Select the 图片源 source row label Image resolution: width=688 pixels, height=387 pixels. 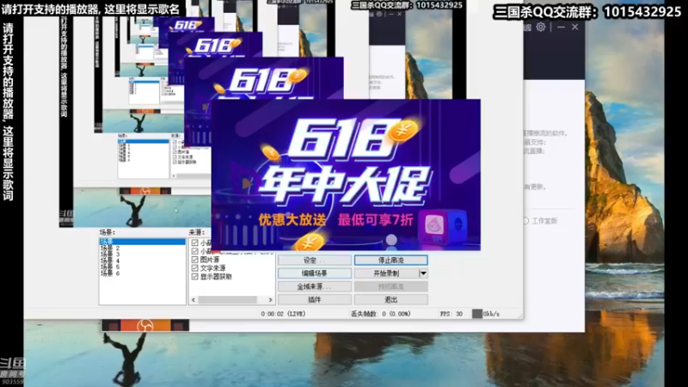[210, 260]
